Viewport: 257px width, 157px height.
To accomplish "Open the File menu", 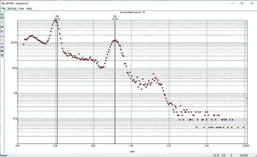I will [3, 9].
